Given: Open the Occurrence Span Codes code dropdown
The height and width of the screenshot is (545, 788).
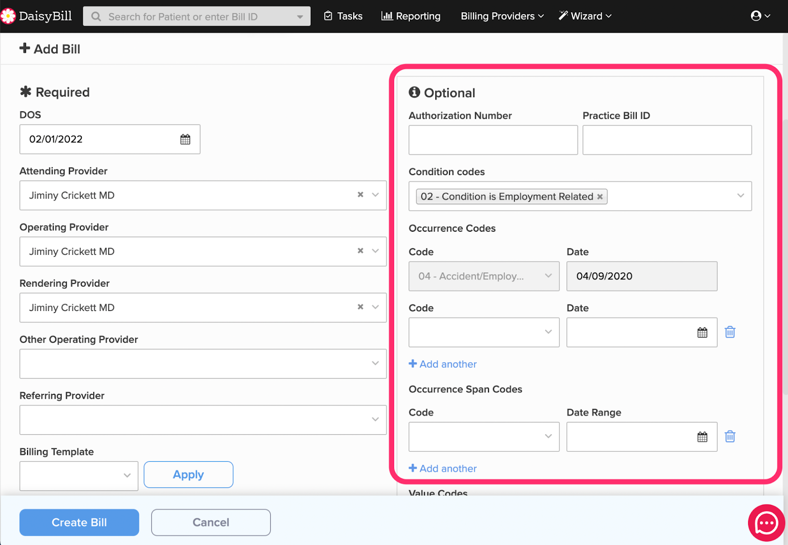Looking at the screenshot, I should (x=484, y=437).
